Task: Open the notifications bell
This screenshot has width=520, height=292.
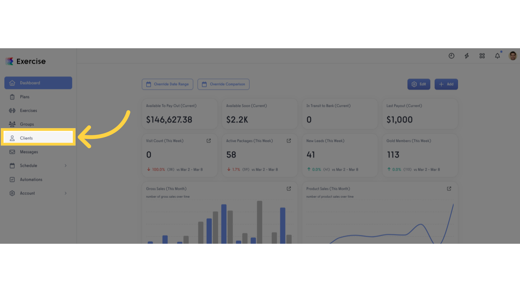Action: click(x=498, y=56)
